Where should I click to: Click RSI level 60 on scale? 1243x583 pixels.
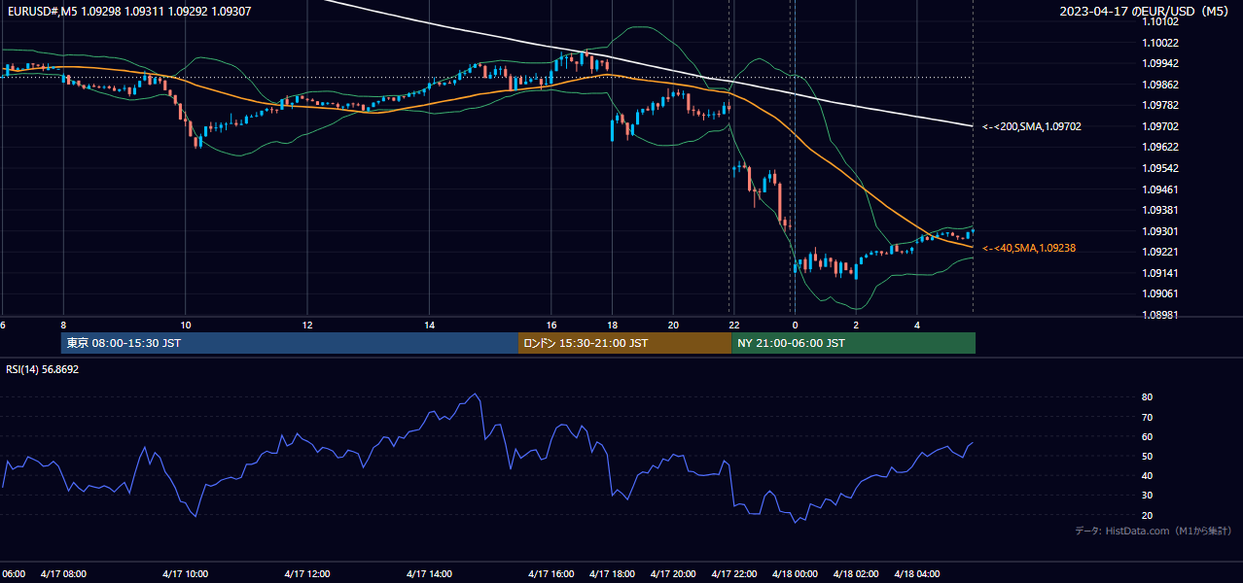point(1148,436)
